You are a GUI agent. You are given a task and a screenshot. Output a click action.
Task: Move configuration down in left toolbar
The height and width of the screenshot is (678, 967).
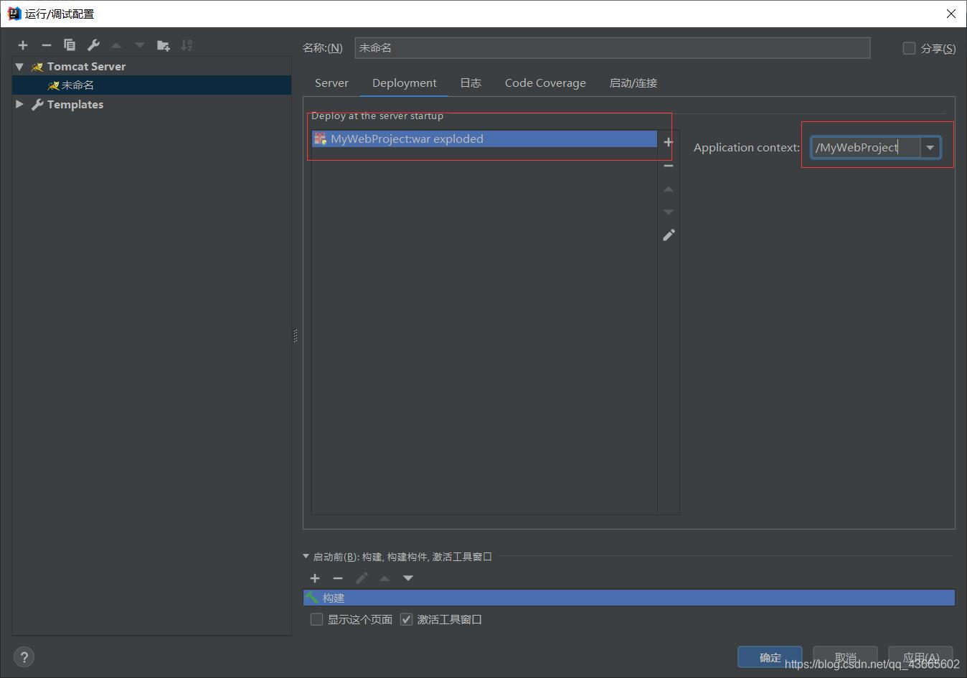pos(140,45)
